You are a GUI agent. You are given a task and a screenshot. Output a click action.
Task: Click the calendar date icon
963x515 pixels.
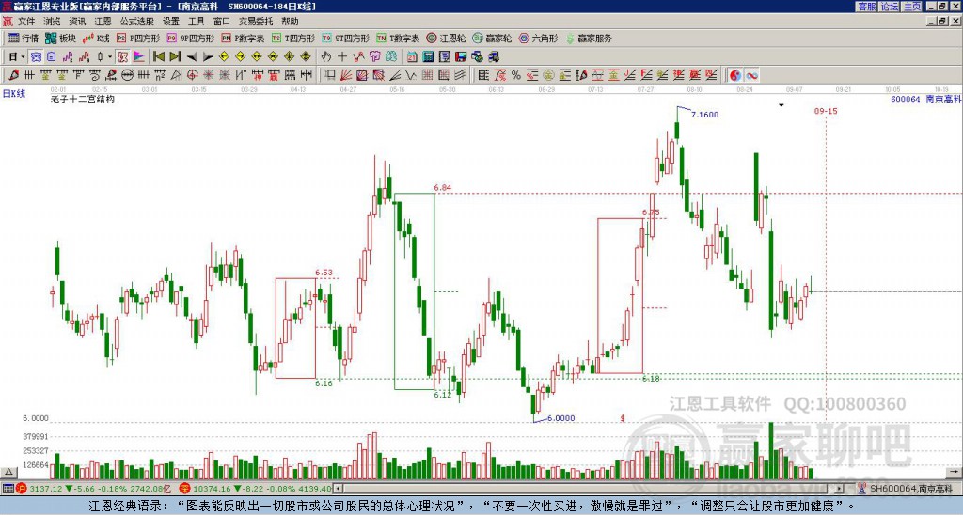pos(412,57)
